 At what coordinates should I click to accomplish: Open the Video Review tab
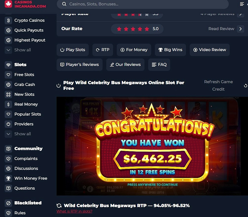point(210,50)
